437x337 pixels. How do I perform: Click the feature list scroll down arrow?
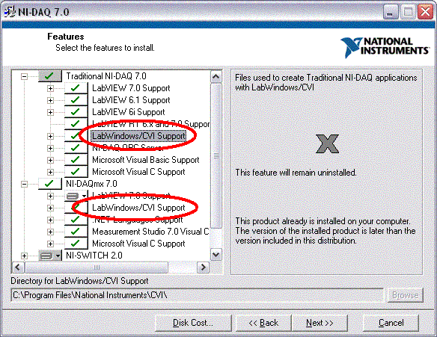216,254
